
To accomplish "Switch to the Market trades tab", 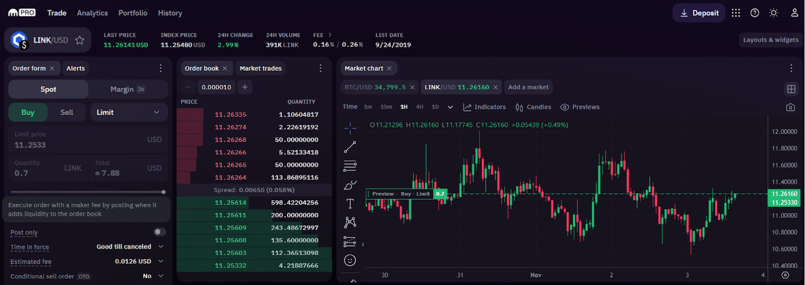I will pyautogui.click(x=261, y=68).
